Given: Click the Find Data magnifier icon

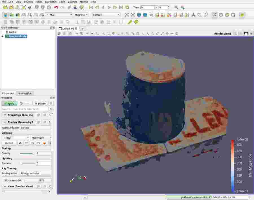Looking at the screenshot, I should point(176,7).
